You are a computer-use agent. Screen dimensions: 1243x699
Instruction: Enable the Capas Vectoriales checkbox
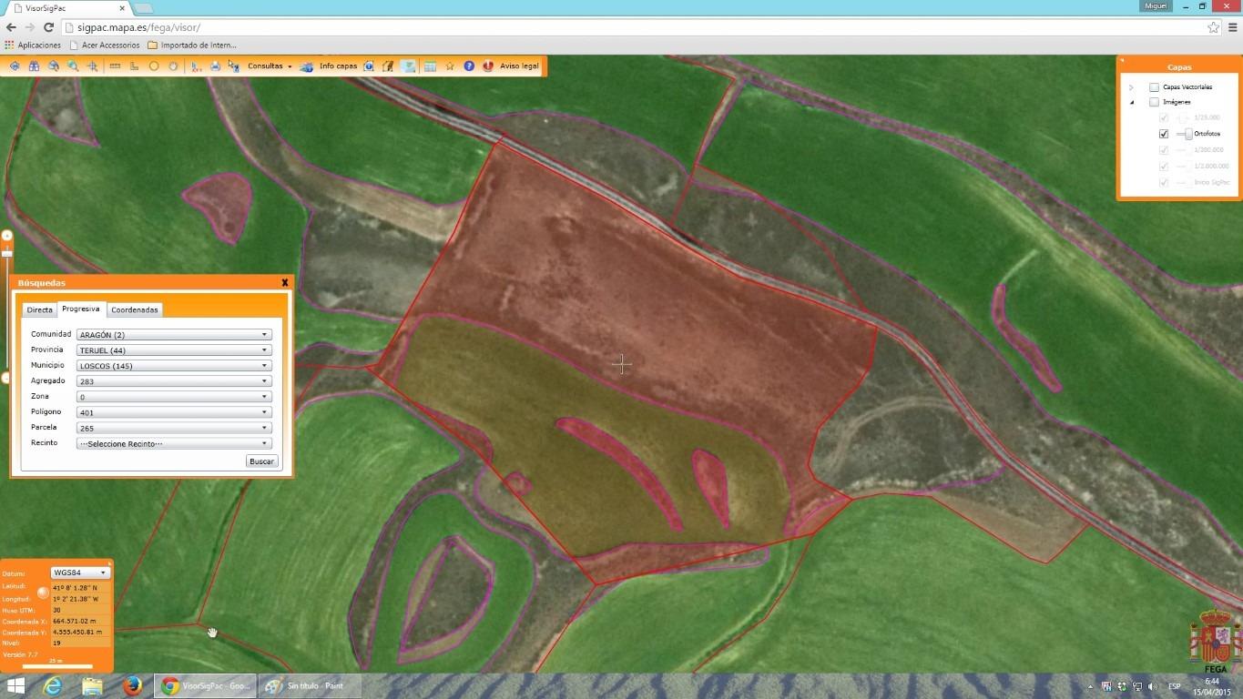pos(1154,87)
